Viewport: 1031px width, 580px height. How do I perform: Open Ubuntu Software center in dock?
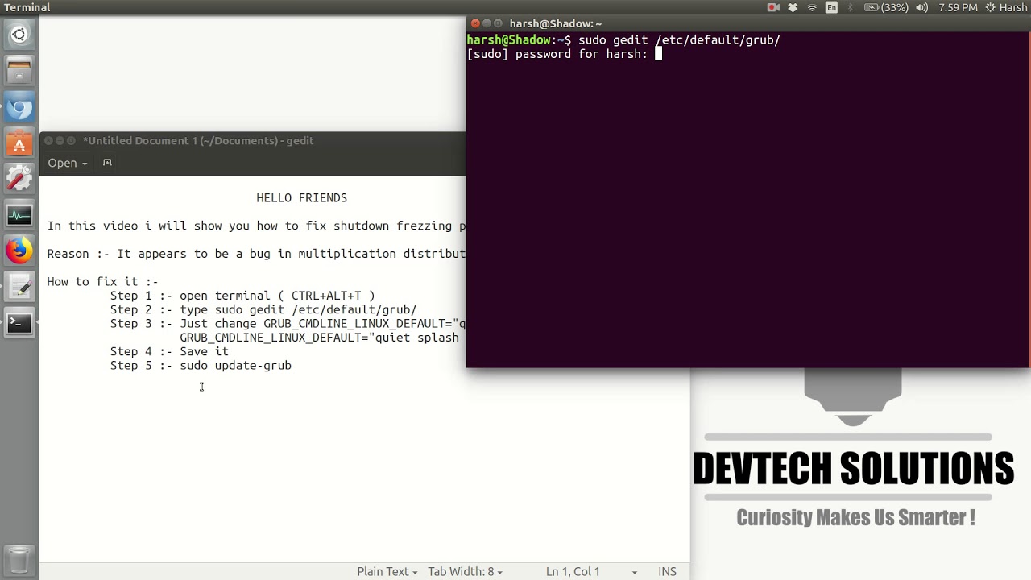(19, 144)
